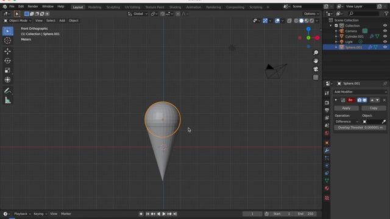Adjust Overlap Threshold value field
This screenshot has height=219, width=390.
tap(360, 127)
